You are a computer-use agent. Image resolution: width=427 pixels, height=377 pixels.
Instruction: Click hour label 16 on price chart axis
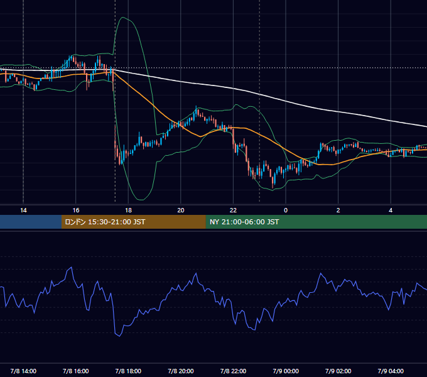tap(76, 210)
